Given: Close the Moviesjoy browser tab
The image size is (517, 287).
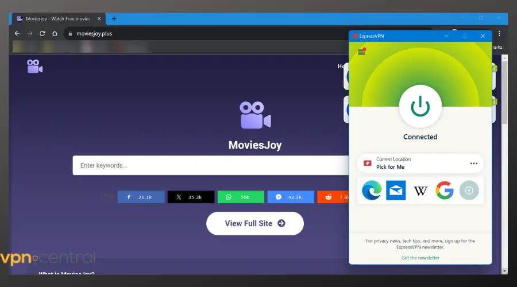Looking at the screenshot, I should [x=99, y=19].
